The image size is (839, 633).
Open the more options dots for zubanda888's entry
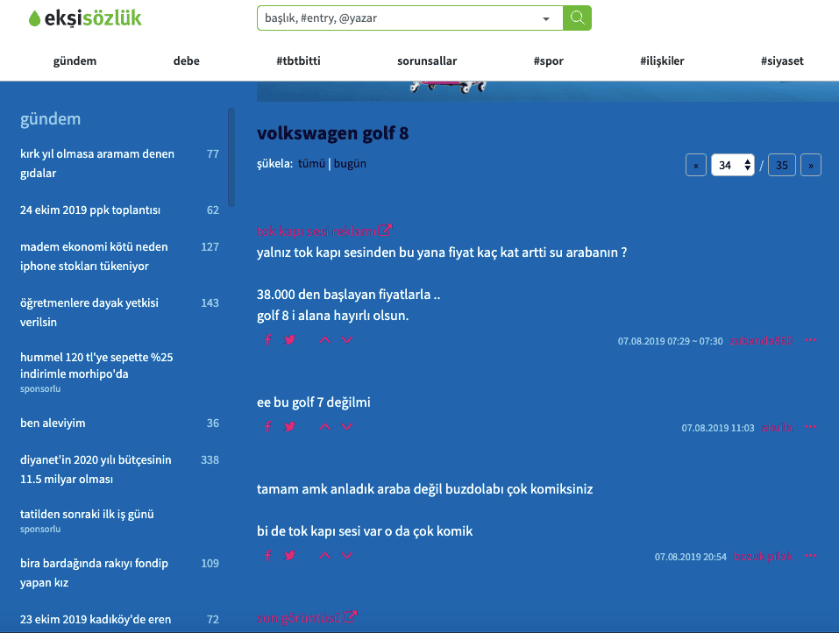click(x=810, y=340)
